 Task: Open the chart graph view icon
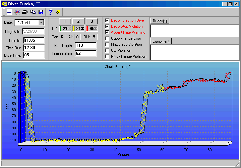17,12
